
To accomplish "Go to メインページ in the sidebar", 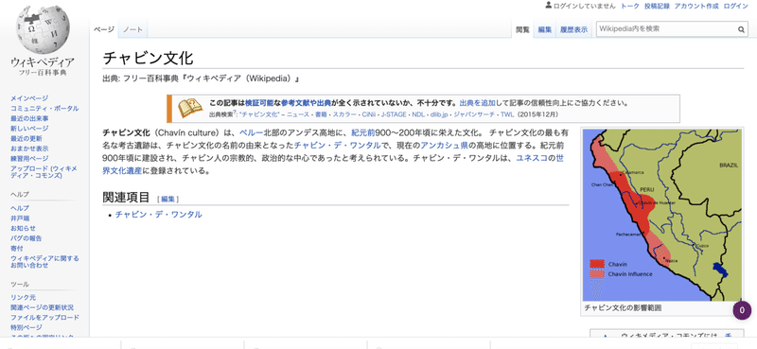I will click(29, 98).
